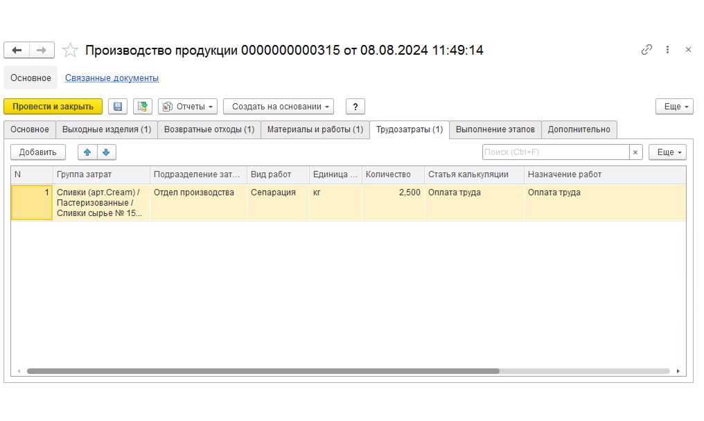Viewport: 704px width, 421px height.
Task: Click the Добавить button
Action: [x=37, y=152]
